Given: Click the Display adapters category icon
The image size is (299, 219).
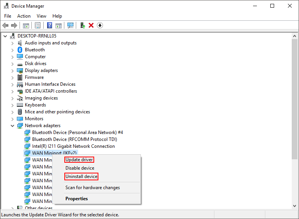Looking at the screenshot, I should (x=20, y=70).
